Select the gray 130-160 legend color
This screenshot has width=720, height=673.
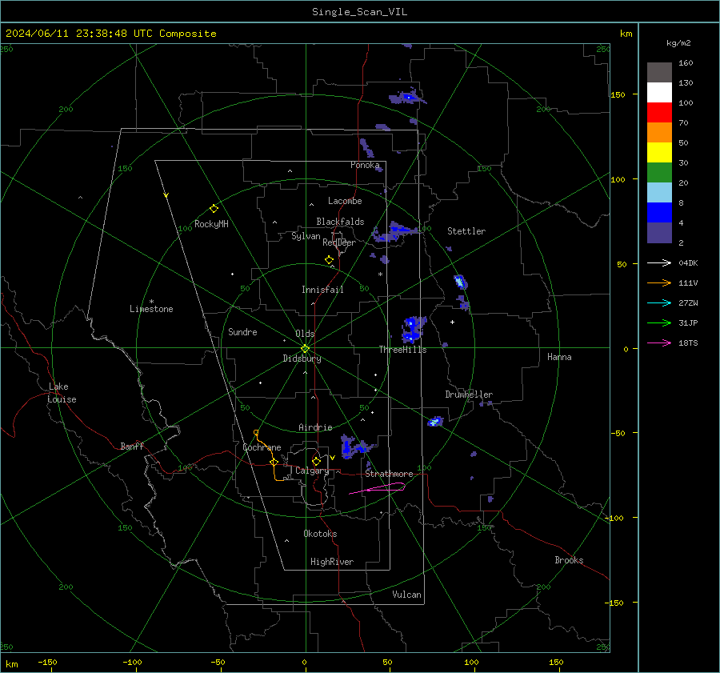coord(659,73)
